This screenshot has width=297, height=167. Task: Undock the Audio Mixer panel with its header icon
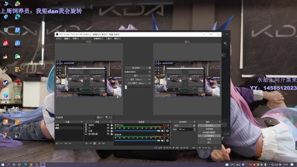[x=170, y=122]
